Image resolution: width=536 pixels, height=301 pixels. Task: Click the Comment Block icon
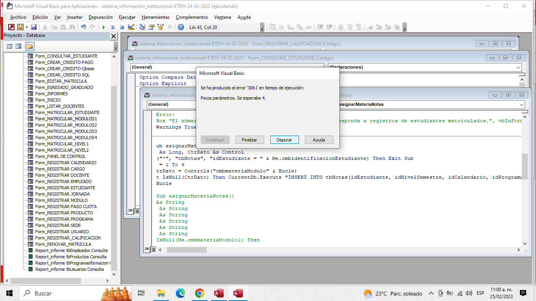click(350, 27)
